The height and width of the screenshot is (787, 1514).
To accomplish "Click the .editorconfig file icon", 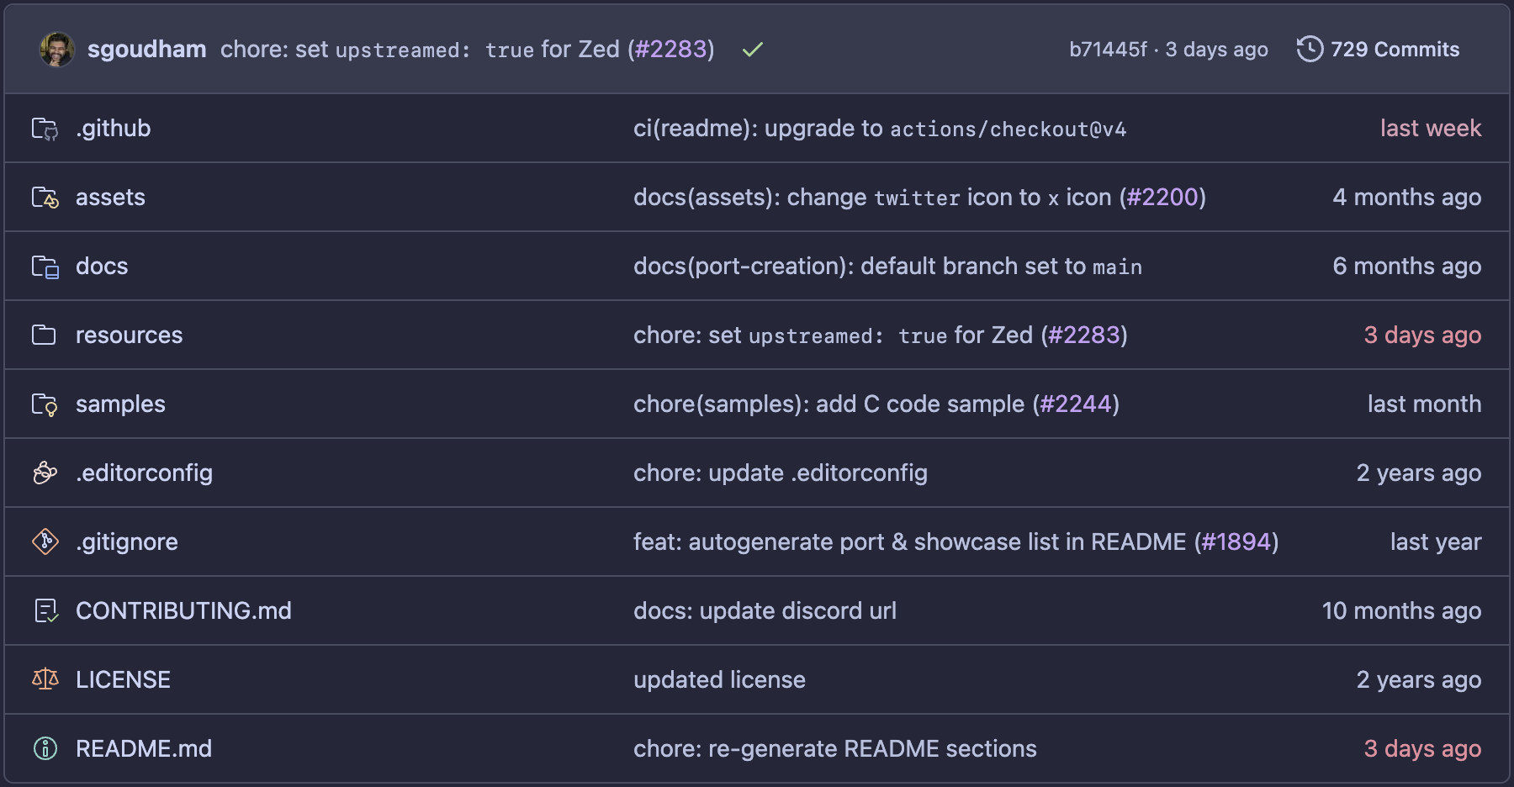I will click(45, 473).
